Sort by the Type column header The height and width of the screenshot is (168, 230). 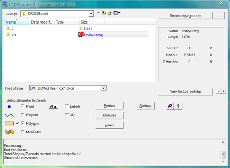(x=67, y=22)
